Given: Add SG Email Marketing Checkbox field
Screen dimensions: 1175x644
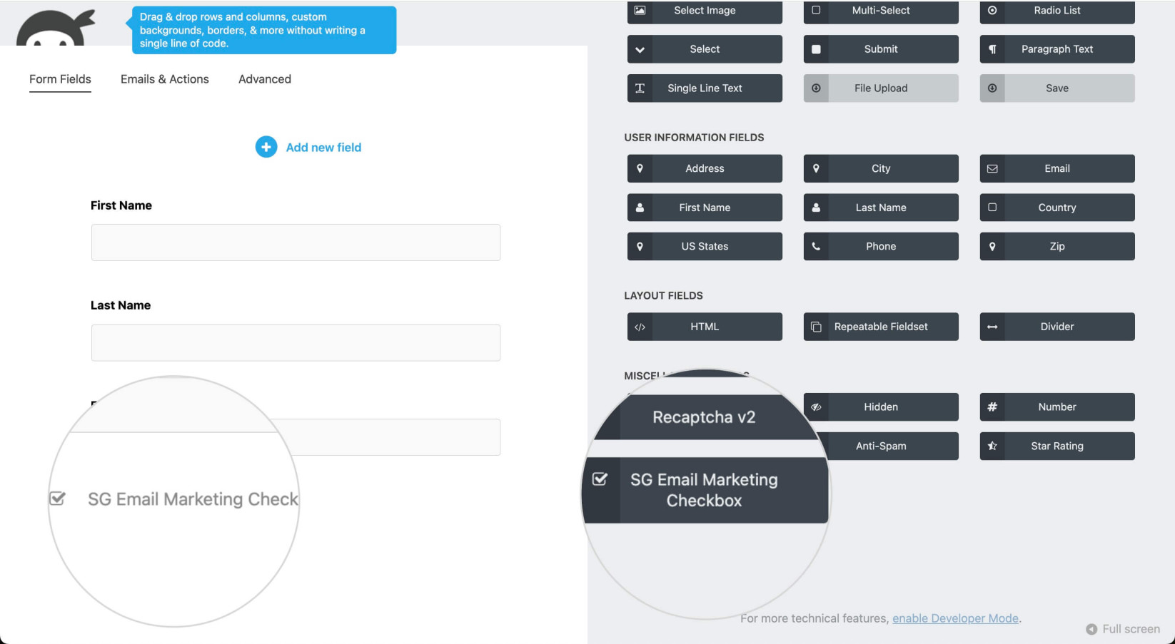Looking at the screenshot, I should click(705, 490).
